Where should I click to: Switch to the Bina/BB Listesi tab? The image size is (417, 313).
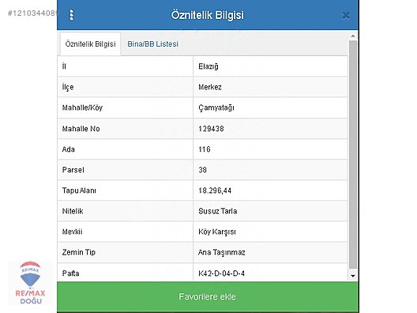[x=152, y=44]
